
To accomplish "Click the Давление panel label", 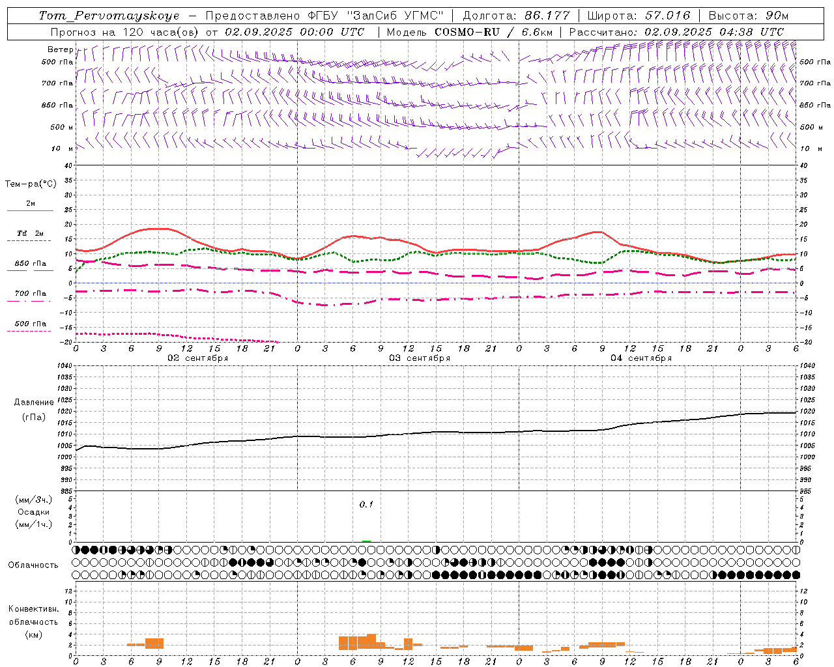I will [34, 403].
